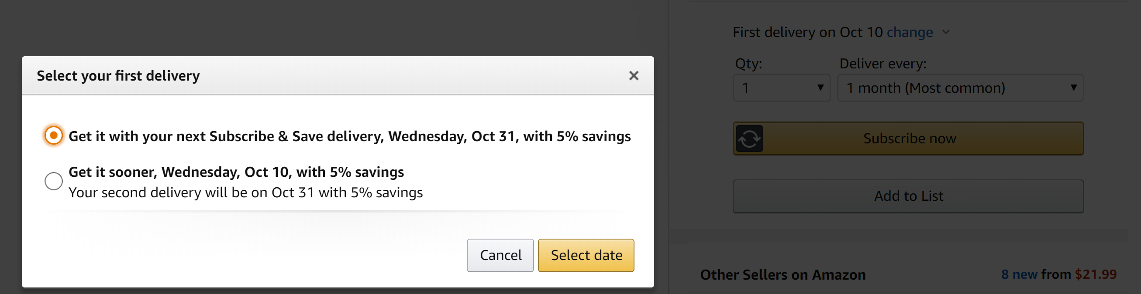
Task: Open the 8 new sellers link
Action: point(1019,274)
